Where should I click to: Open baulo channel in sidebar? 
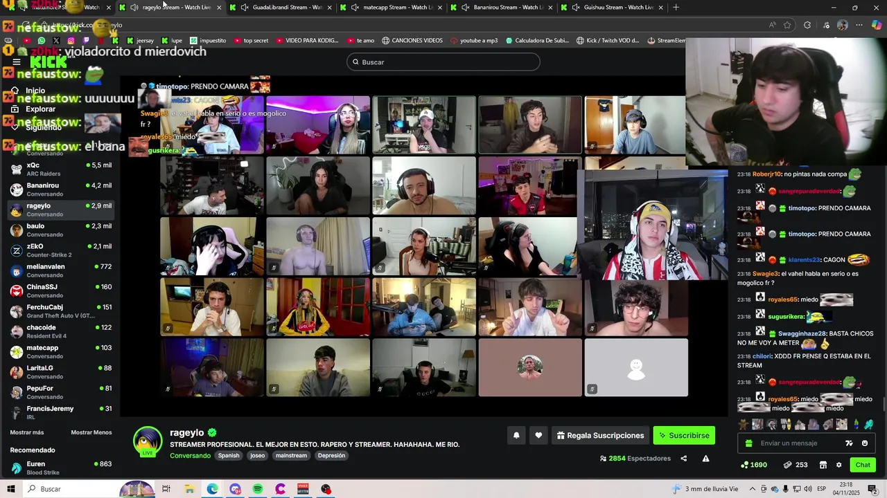coord(61,230)
